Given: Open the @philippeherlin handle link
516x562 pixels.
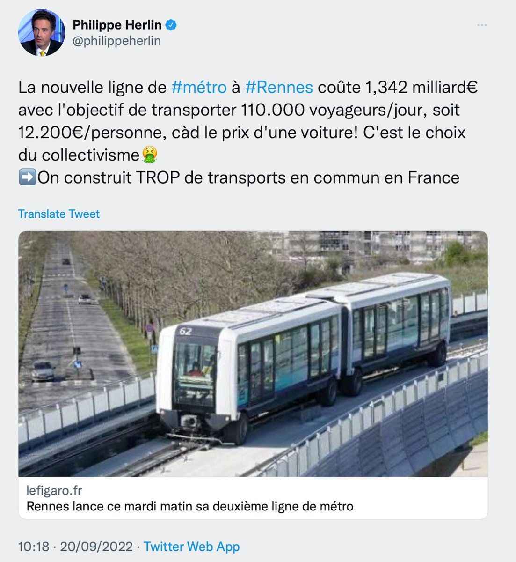Looking at the screenshot, I should click(116, 41).
